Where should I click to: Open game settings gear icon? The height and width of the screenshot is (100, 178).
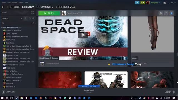click(x=161, y=13)
